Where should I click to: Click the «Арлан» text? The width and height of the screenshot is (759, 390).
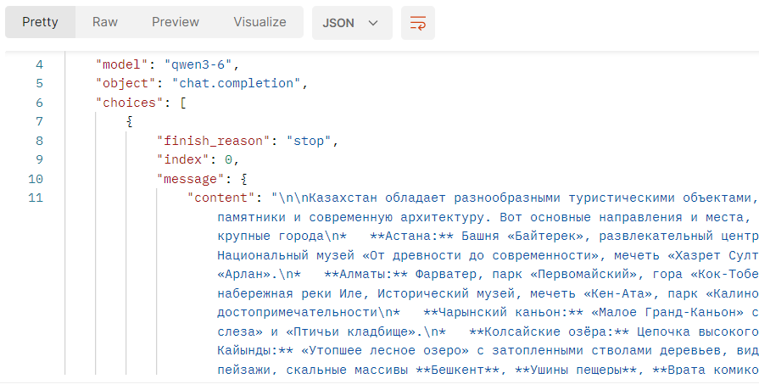point(244,275)
